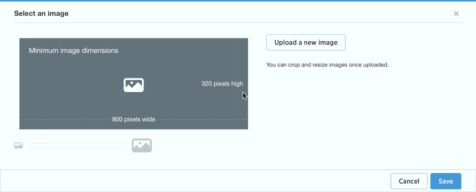
Task: Click the image placeholder icon in preview
Action: tap(133, 85)
